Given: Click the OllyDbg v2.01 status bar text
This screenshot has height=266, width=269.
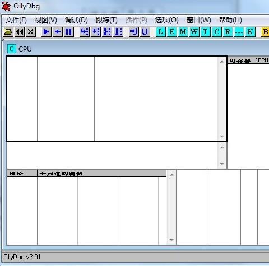Looking at the screenshot, I should (x=22, y=257).
